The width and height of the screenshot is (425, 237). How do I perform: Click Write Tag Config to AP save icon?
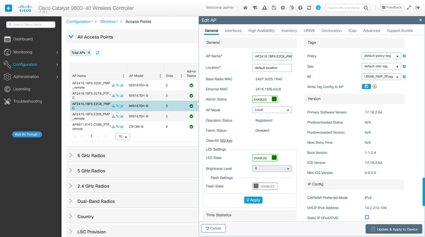point(366,86)
